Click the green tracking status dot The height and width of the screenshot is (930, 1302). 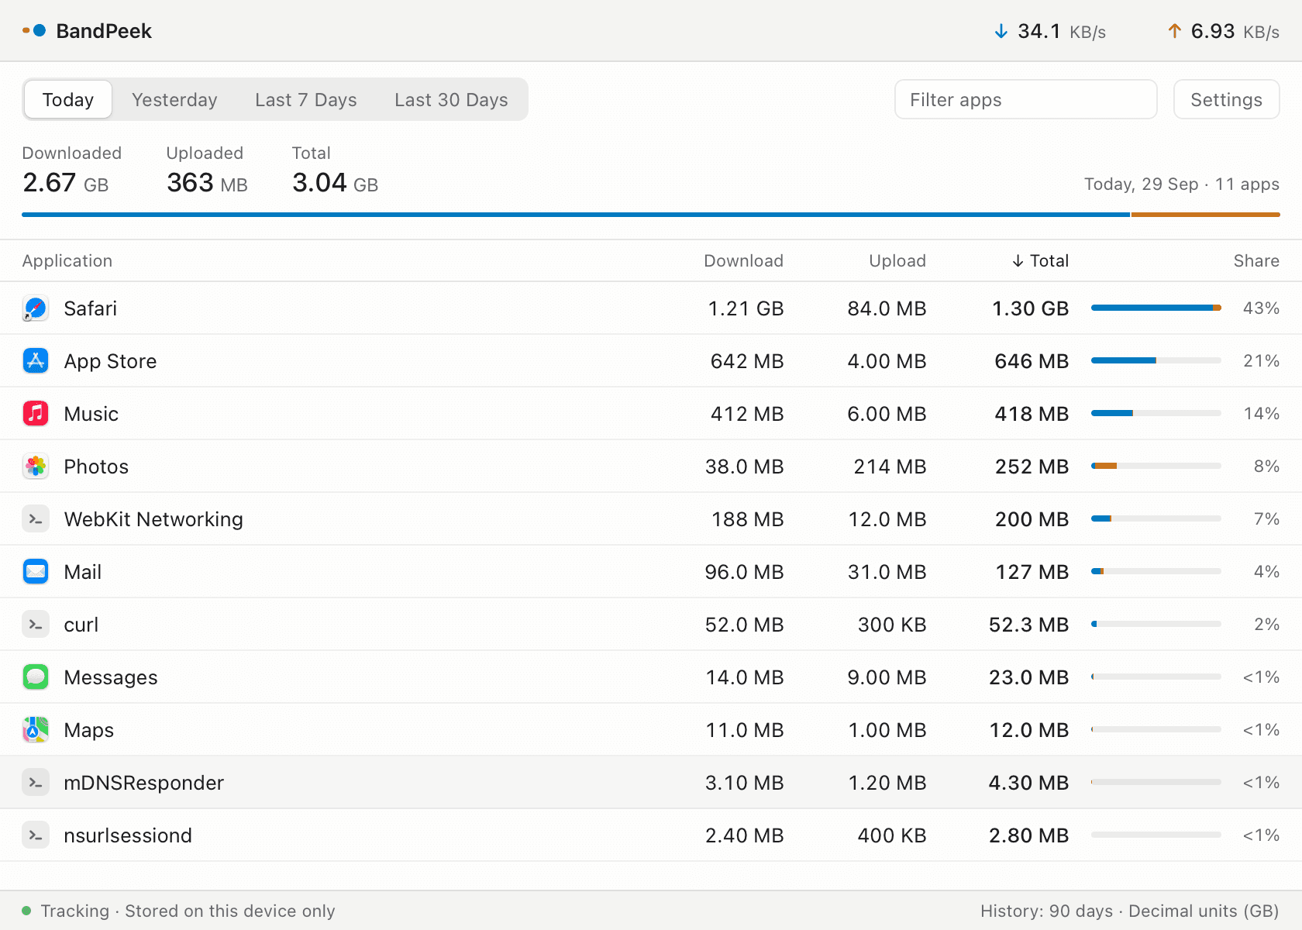26,911
